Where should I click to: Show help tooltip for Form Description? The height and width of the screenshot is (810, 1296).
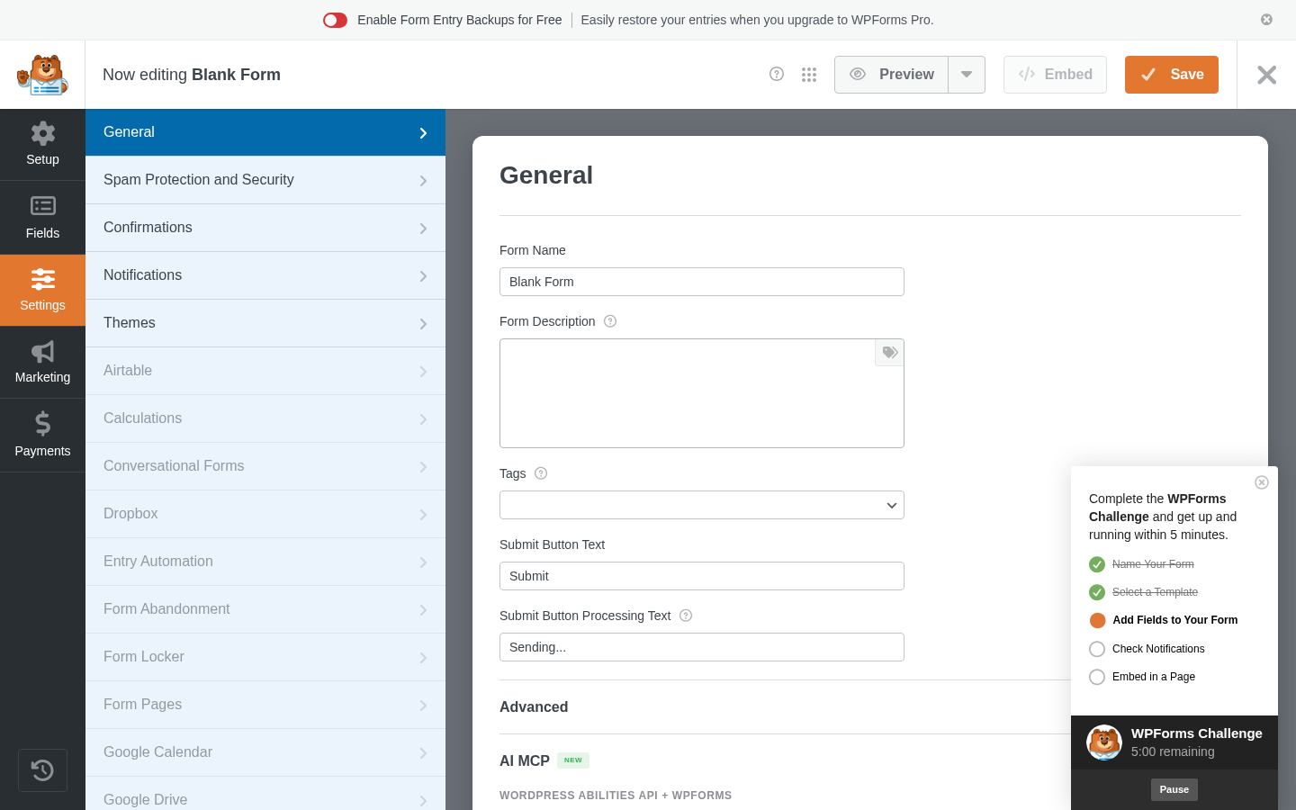pos(610,321)
